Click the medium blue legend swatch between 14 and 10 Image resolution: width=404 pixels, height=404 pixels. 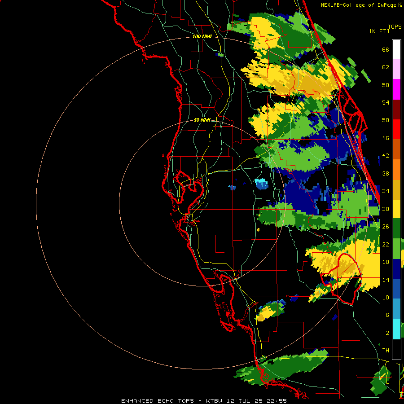(396, 289)
